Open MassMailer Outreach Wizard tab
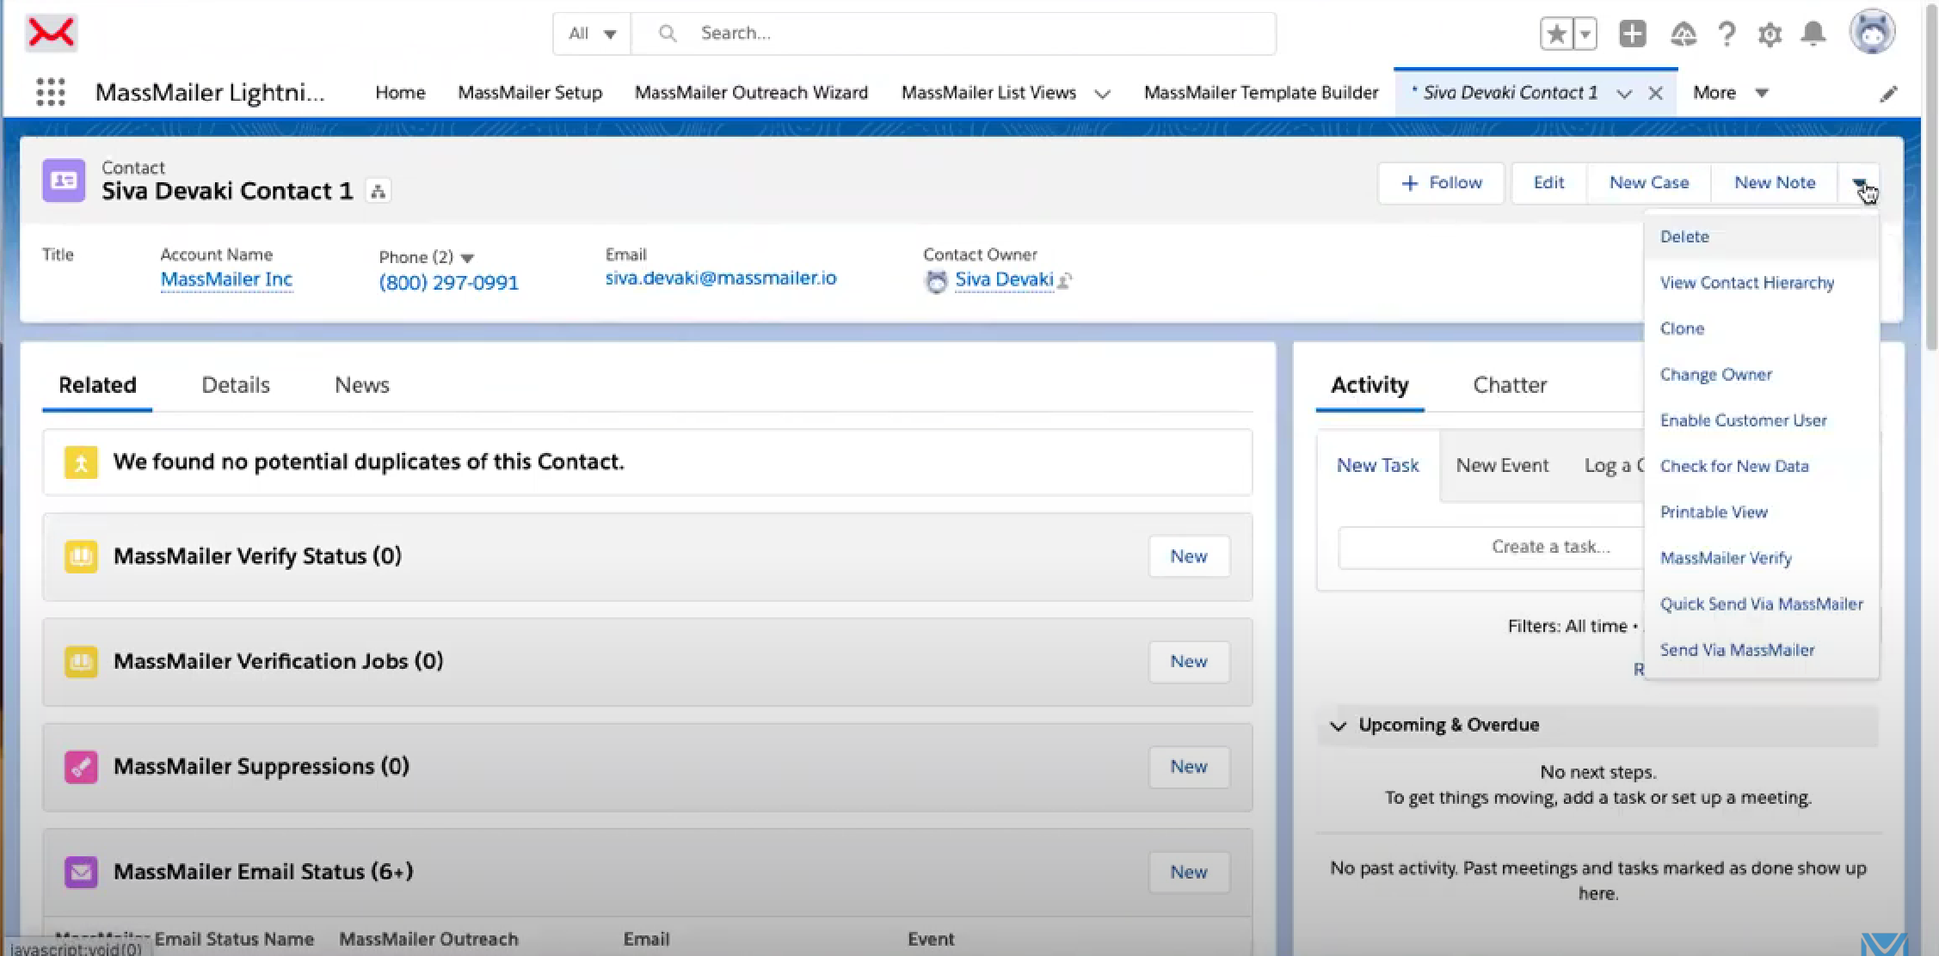Screen dimensions: 1939x956 [751, 93]
